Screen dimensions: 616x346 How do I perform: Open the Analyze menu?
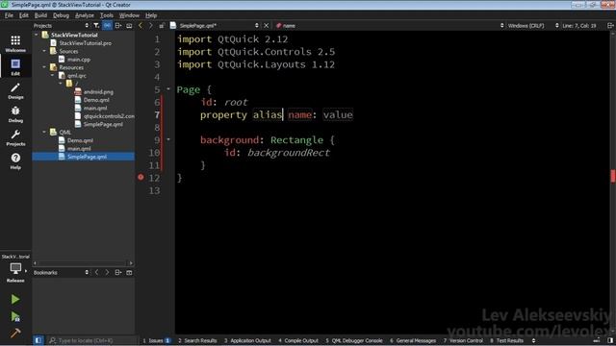85,15
